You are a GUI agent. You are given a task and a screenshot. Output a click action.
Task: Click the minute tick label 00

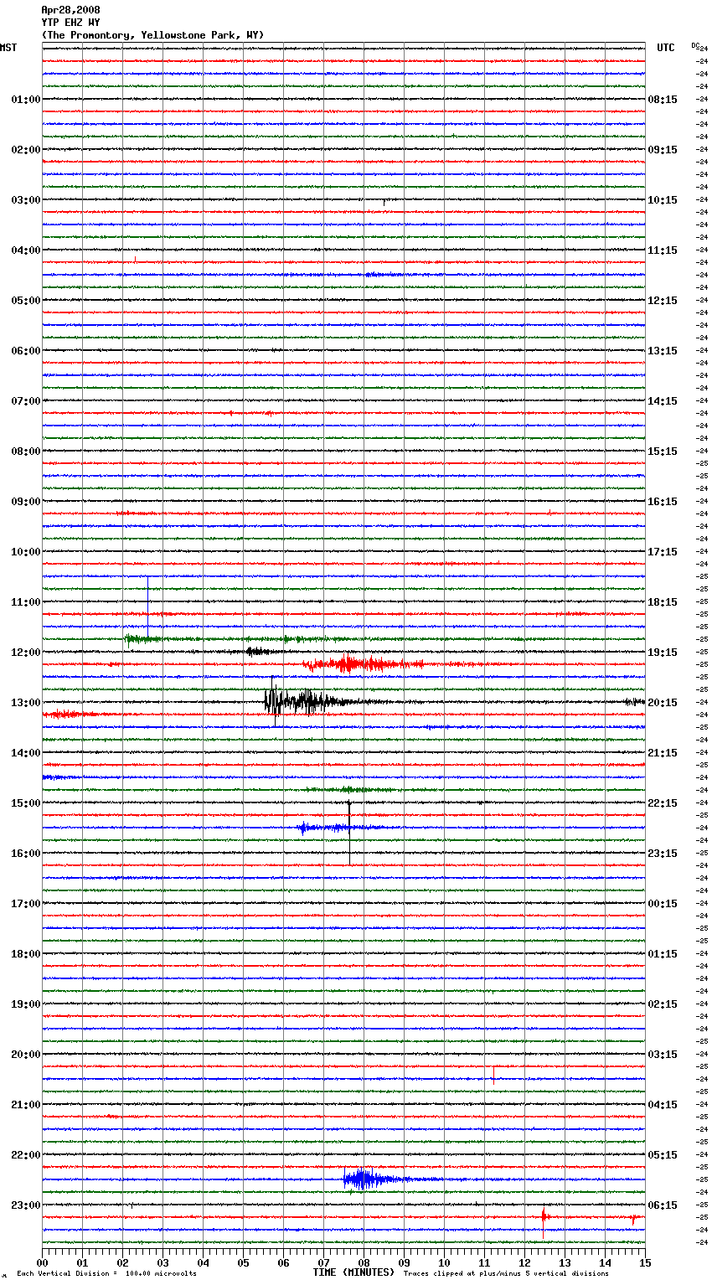coord(42,1262)
